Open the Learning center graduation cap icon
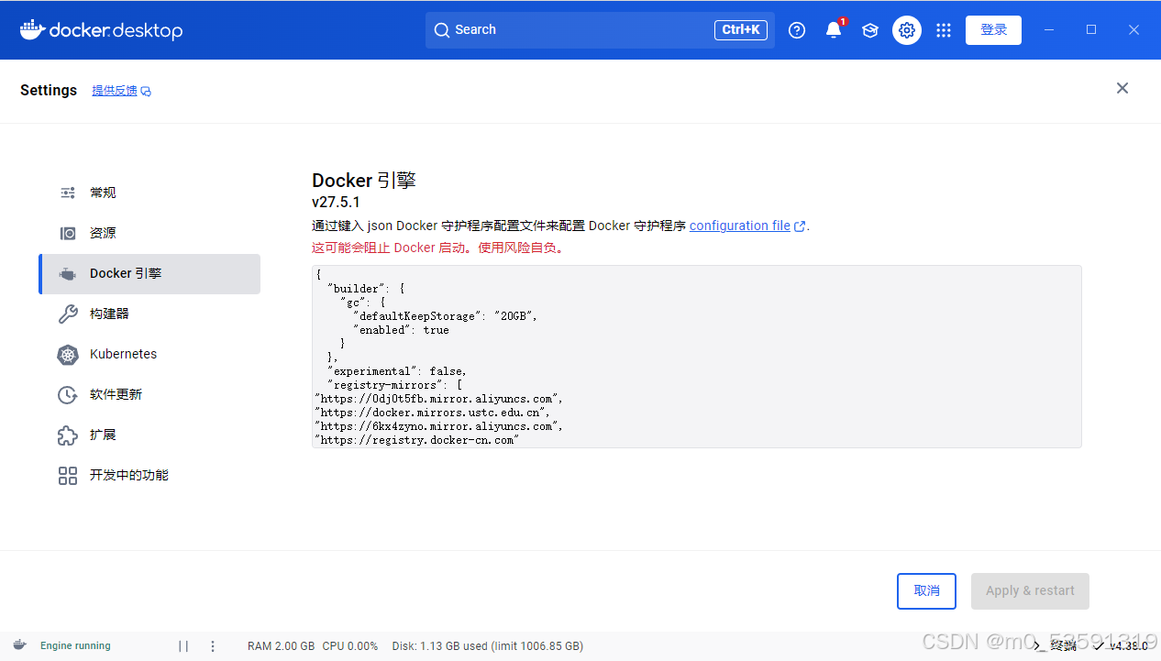Viewport: 1161px width, 661px height. (870, 30)
